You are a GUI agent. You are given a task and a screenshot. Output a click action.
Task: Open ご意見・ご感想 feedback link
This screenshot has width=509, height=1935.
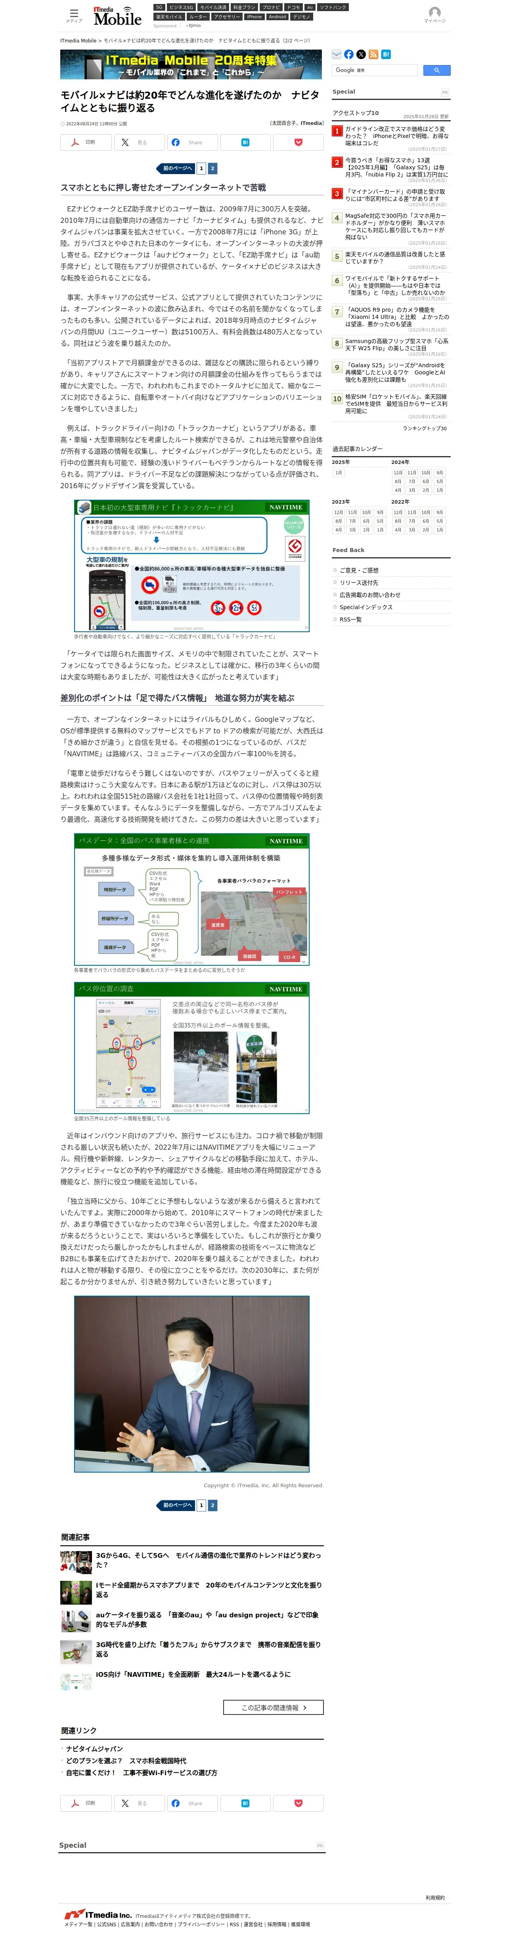point(359,570)
